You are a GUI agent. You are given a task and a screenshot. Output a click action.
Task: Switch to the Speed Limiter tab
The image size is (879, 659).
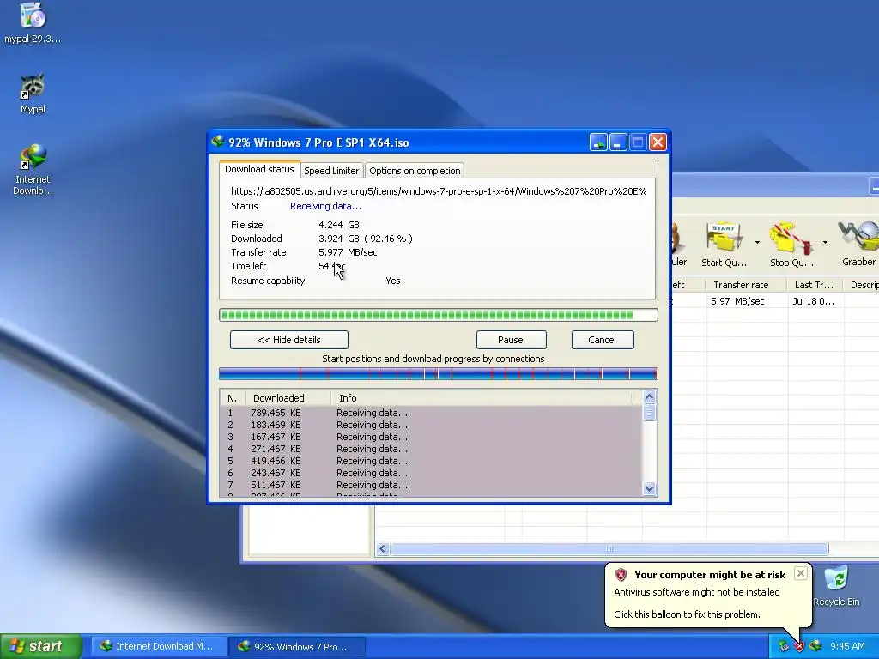click(331, 171)
